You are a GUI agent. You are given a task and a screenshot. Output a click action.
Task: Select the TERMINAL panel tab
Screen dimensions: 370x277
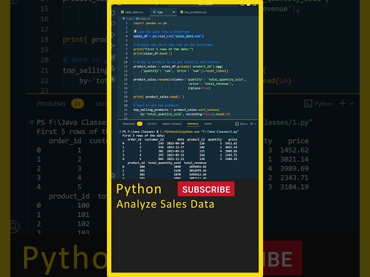(x=193, y=123)
